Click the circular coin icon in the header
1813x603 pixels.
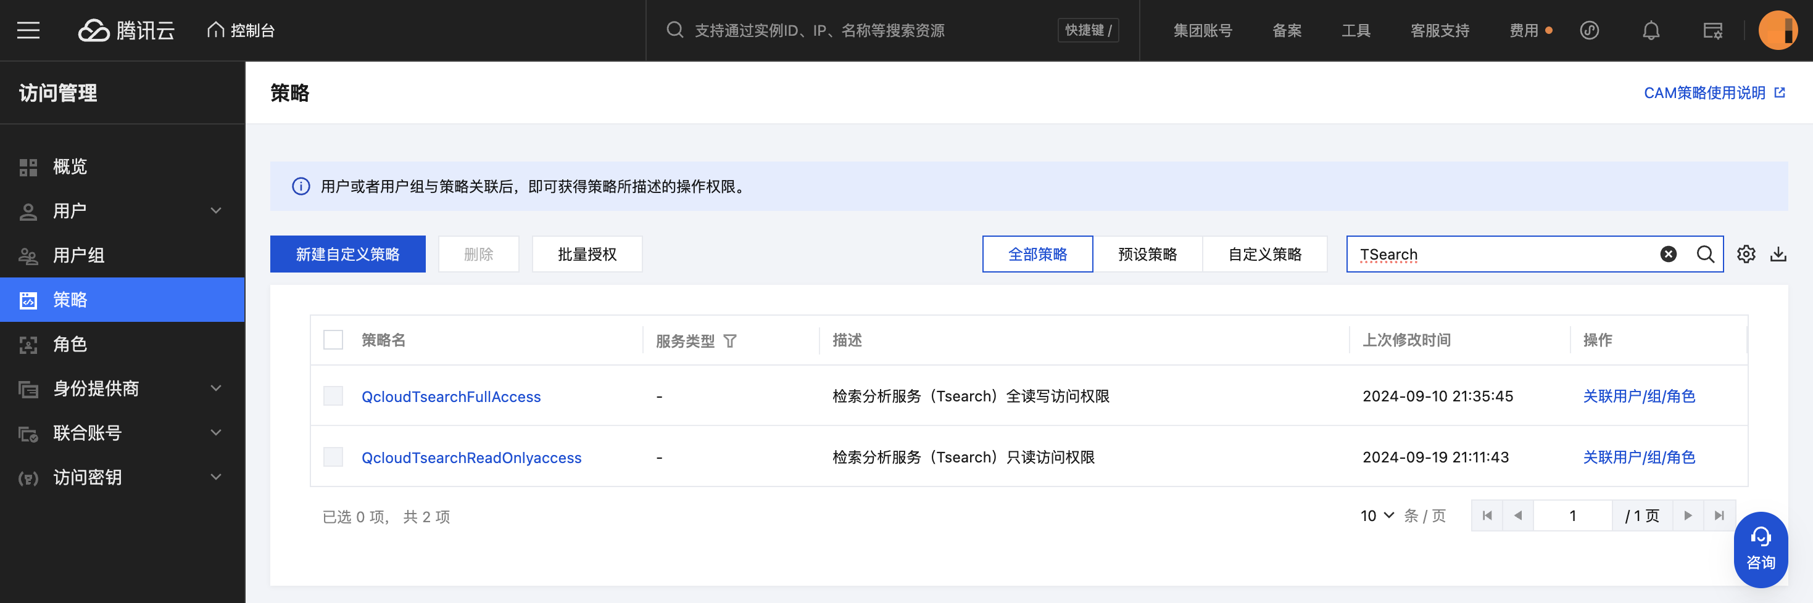1589,30
